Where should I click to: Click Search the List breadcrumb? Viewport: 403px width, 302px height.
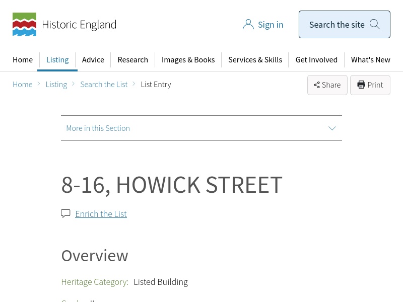[x=104, y=85]
